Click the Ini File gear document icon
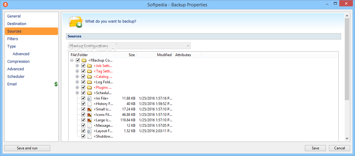355x156 pixels. pyautogui.click(x=89, y=98)
